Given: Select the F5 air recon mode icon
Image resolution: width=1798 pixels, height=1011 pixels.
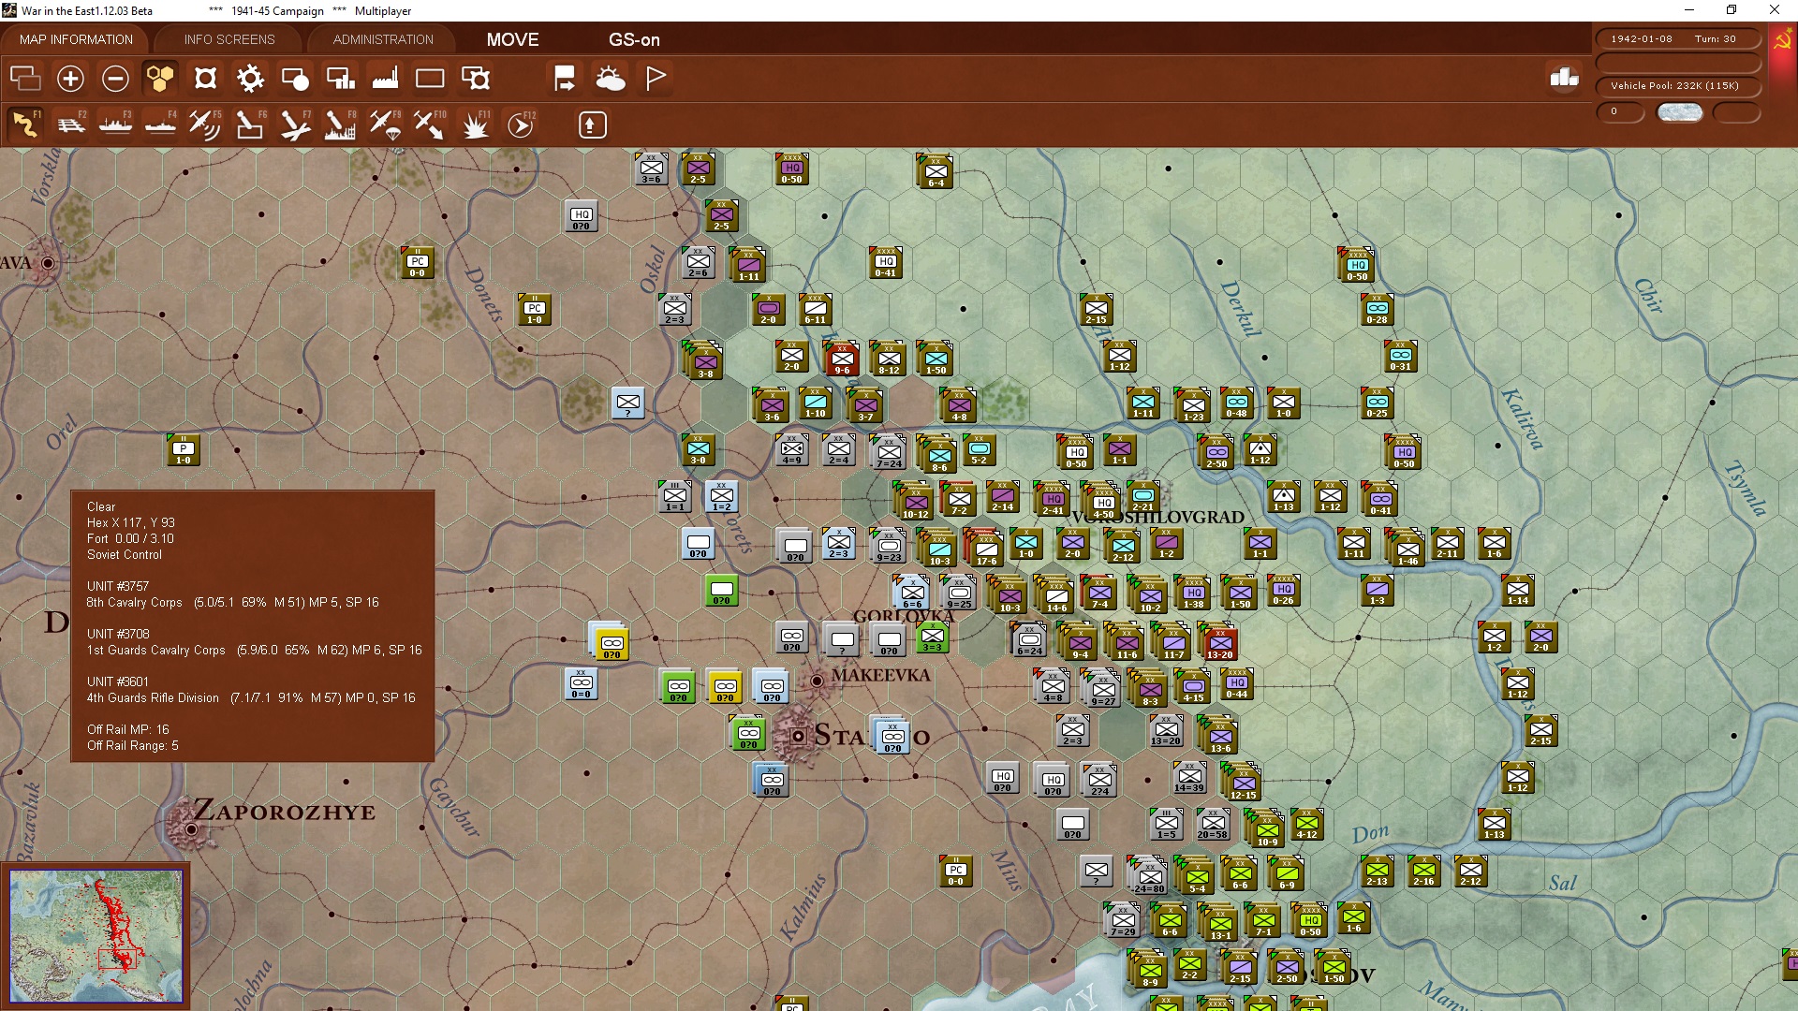Looking at the screenshot, I should pyautogui.click(x=205, y=125).
